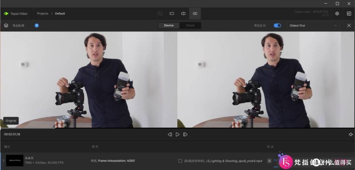Click the export job thumbnail
Screen dimensions: 355x170
tap(15, 160)
